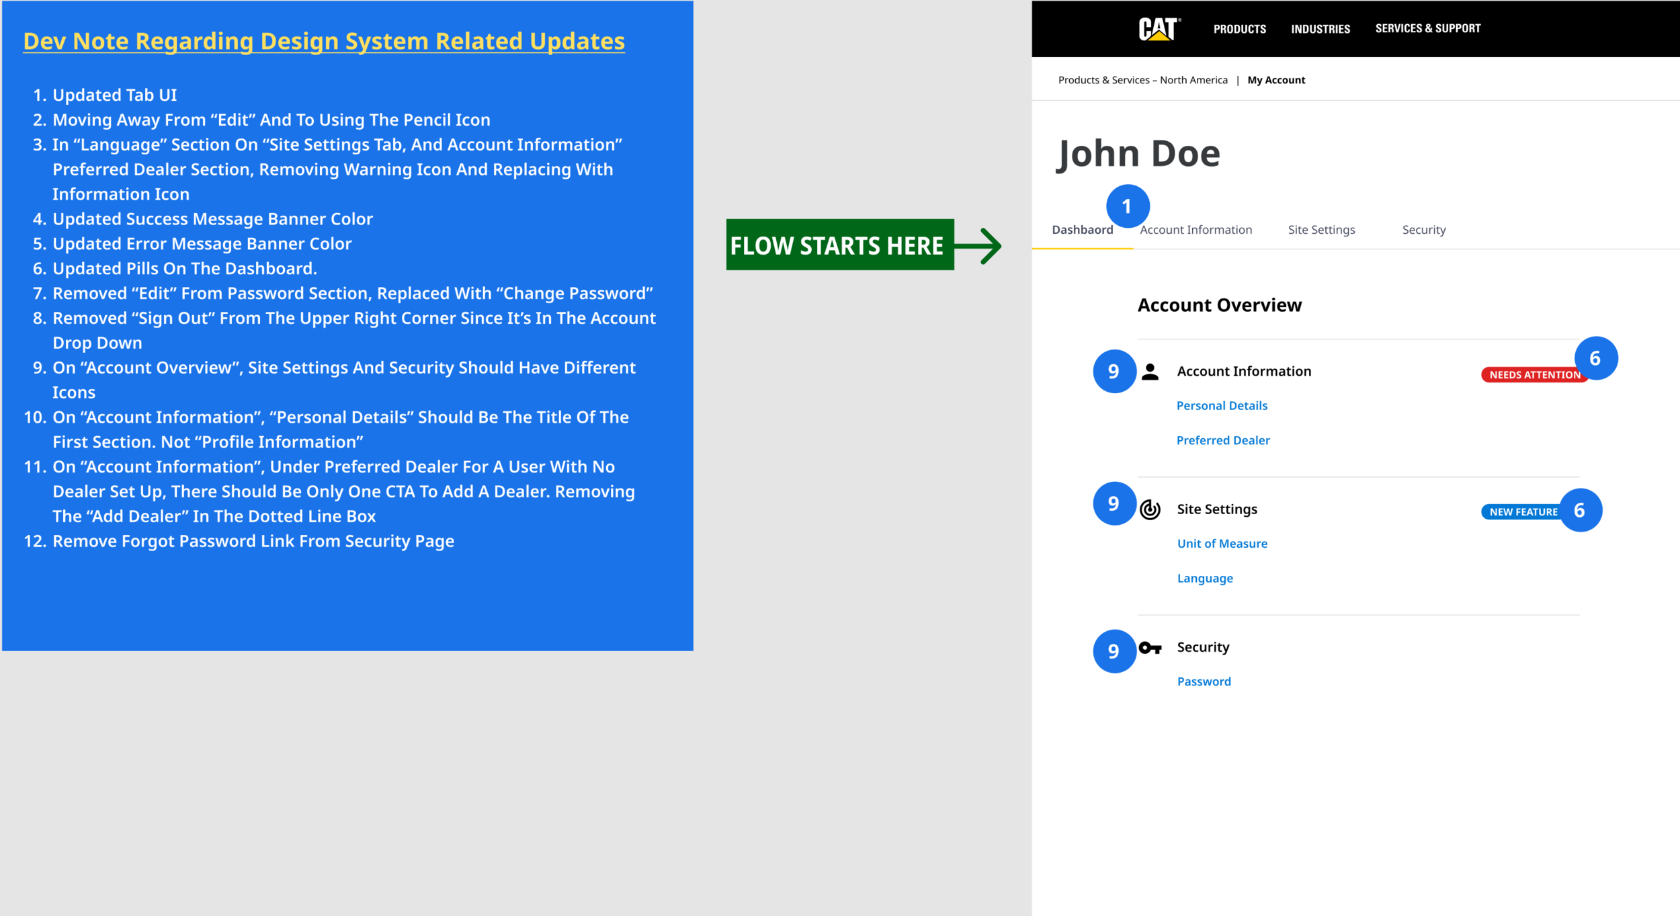The width and height of the screenshot is (1680, 916).
Task: Open Services & Support menu
Action: click(1427, 28)
